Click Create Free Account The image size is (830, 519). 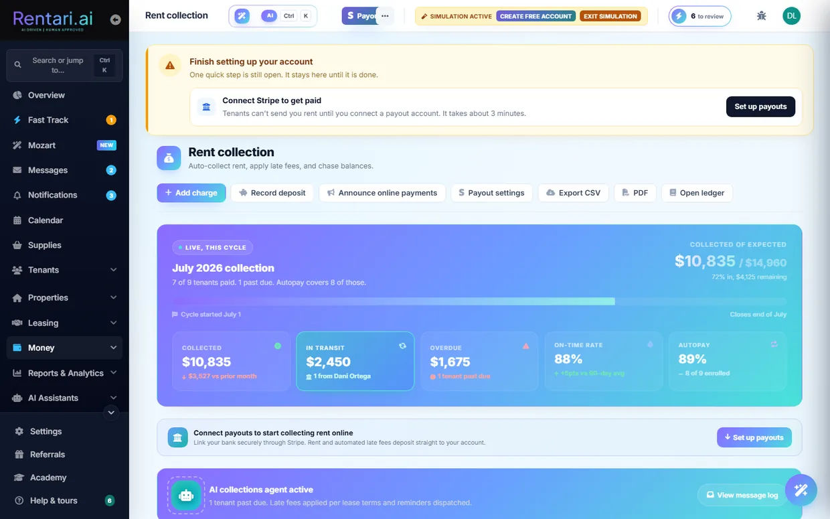click(535, 16)
